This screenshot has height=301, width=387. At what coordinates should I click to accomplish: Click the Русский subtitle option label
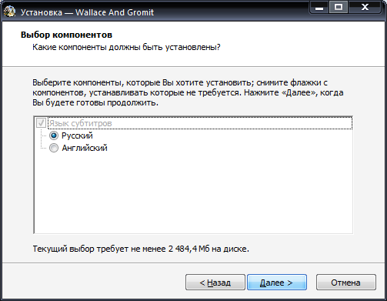(77, 135)
